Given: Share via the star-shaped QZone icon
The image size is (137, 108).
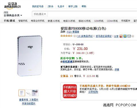Looking at the screenshot, I should 125,36.
